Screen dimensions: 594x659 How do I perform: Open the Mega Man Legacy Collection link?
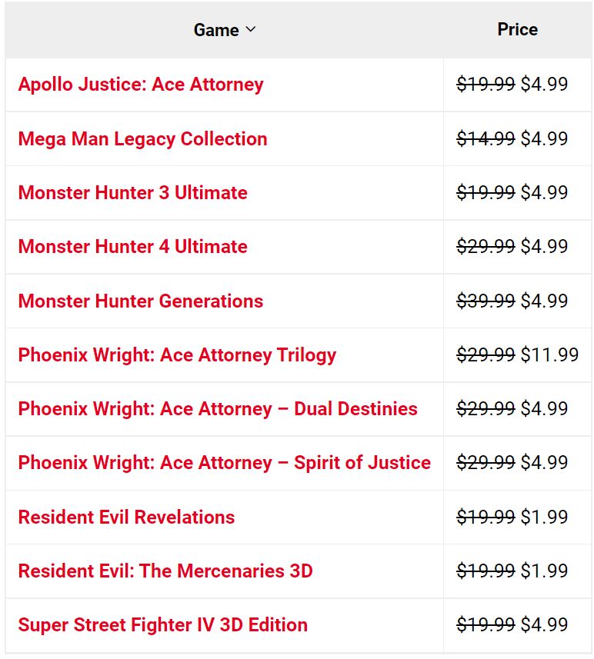(x=142, y=139)
